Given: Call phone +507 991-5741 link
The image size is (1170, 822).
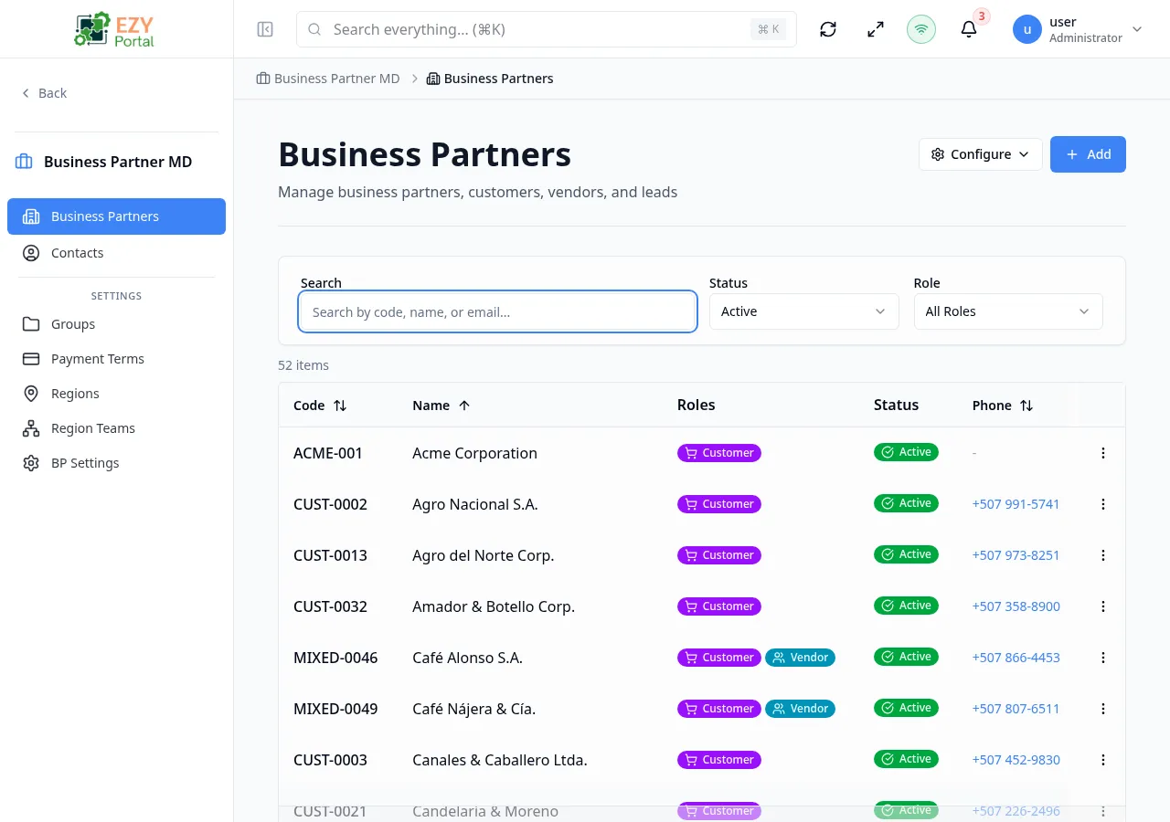Looking at the screenshot, I should tap(1016, 504).
